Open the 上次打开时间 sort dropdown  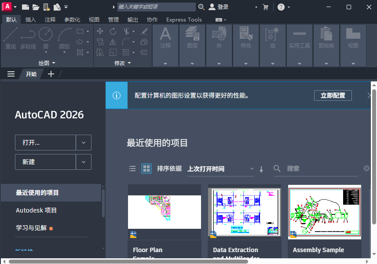220,169
